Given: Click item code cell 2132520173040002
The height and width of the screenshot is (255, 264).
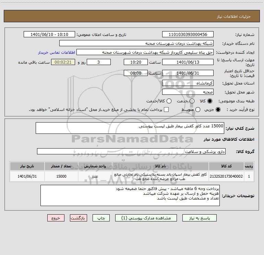Looking at the screenshot, I should (226, 176).
